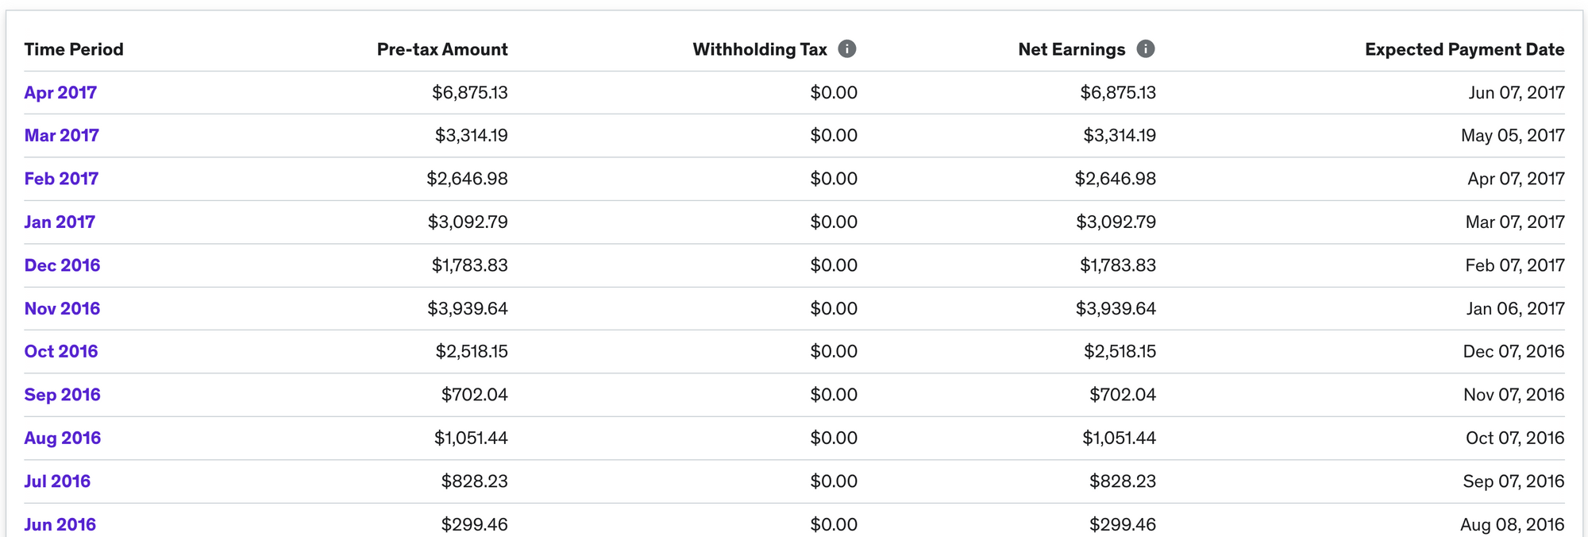Click the Jun 2016 period link

click(60, 524)
